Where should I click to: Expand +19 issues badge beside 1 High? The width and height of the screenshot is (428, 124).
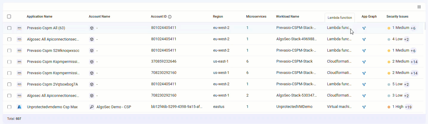click(x=408, y=107)
